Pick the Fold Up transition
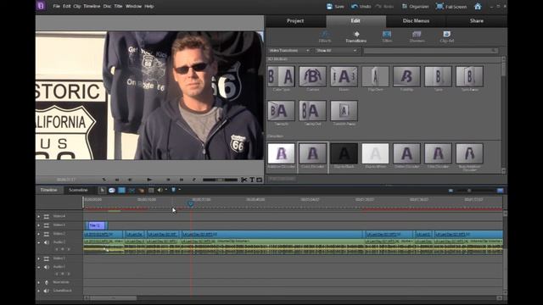This screenshot has height=305, width=543. click(406, 76)
